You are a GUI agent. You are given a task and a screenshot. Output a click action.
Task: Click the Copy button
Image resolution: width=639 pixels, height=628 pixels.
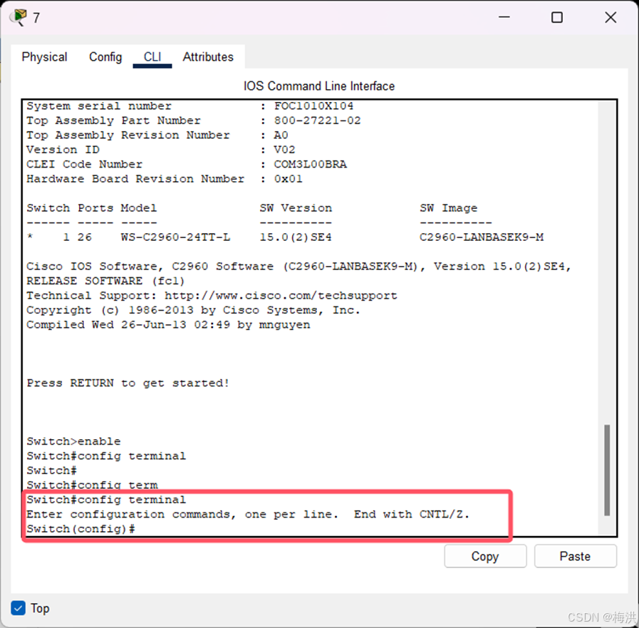tap(485, 556)
